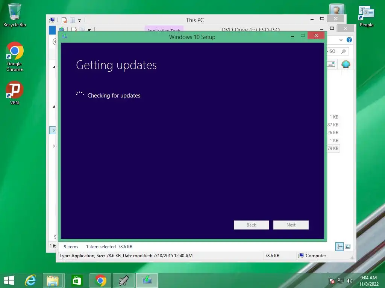
Task: Open the network icon in the tray
Action: (x=341, y=281)
